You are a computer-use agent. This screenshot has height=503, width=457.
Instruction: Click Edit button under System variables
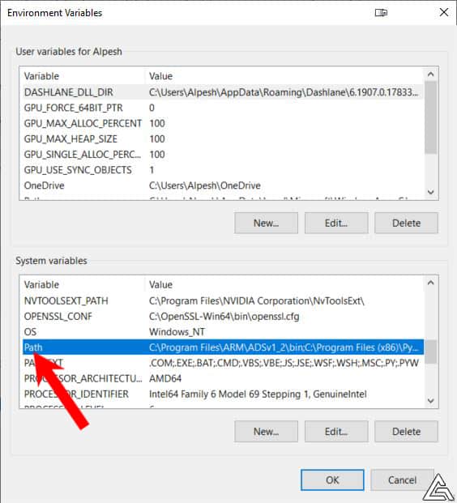tap(336, 432)
